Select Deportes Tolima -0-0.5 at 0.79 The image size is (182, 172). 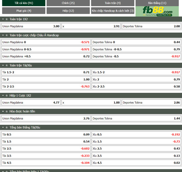136,49
